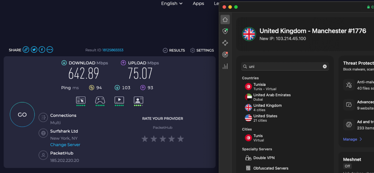This screenshot has height=173, width=374.
Task: Click the Meshnet Off status badge
Action: [x=347, y=166]
